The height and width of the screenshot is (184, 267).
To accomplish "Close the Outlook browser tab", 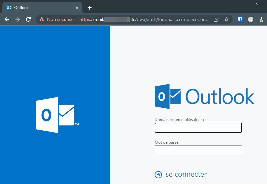I will point(77,8).
